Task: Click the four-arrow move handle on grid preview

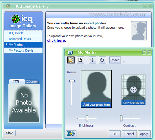Action: pyautogui.click(x=133, y=90)
